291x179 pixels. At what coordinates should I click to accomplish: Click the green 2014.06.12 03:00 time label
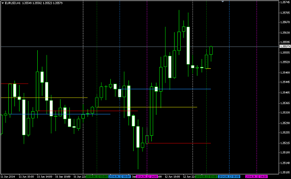tap(97, 177)
